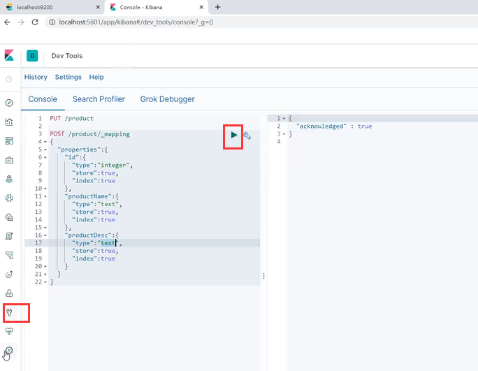Click "type":"integer" on line 7
The image size is (478, 371).
(102, 165)
